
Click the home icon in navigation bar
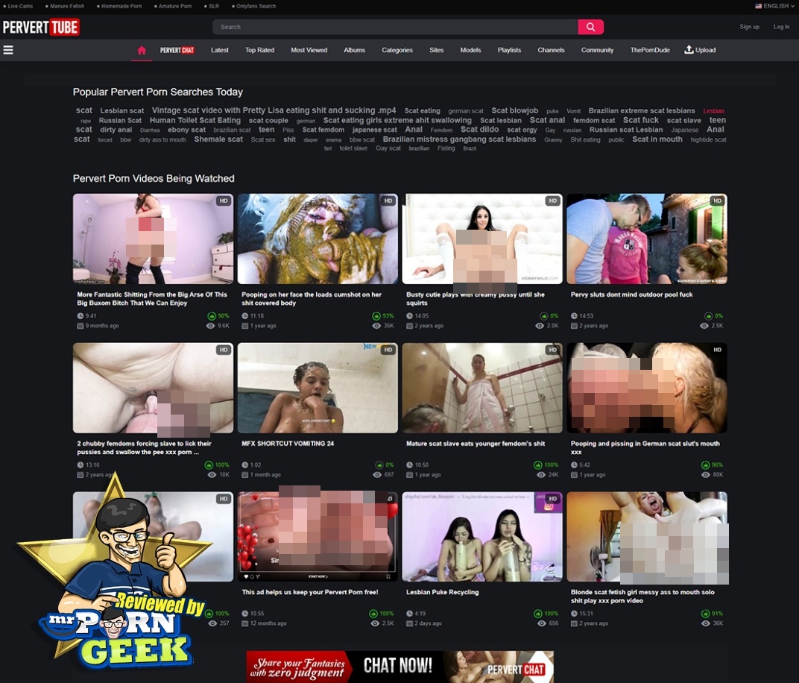tap(142, 50)
